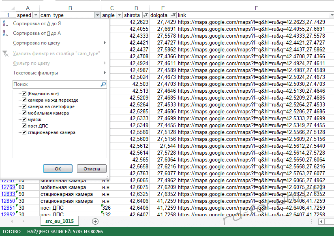Uncheck "мобильная камера" filter option
This screenshot has height=236, width=334.
[x=24, y=113]
